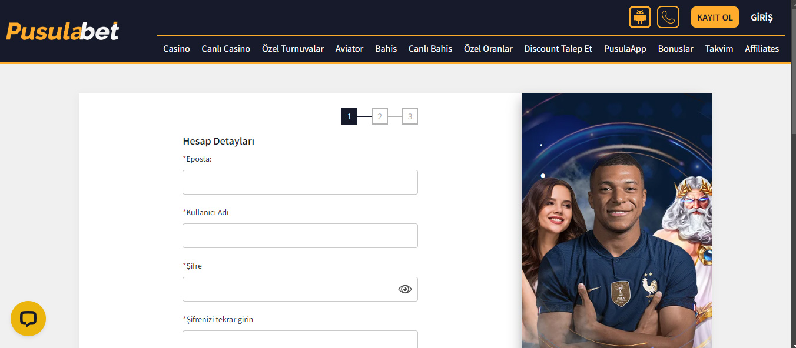Focus the Eposta input field
Image resolution: width=796 pixels, height=348 pixels.
300,182
